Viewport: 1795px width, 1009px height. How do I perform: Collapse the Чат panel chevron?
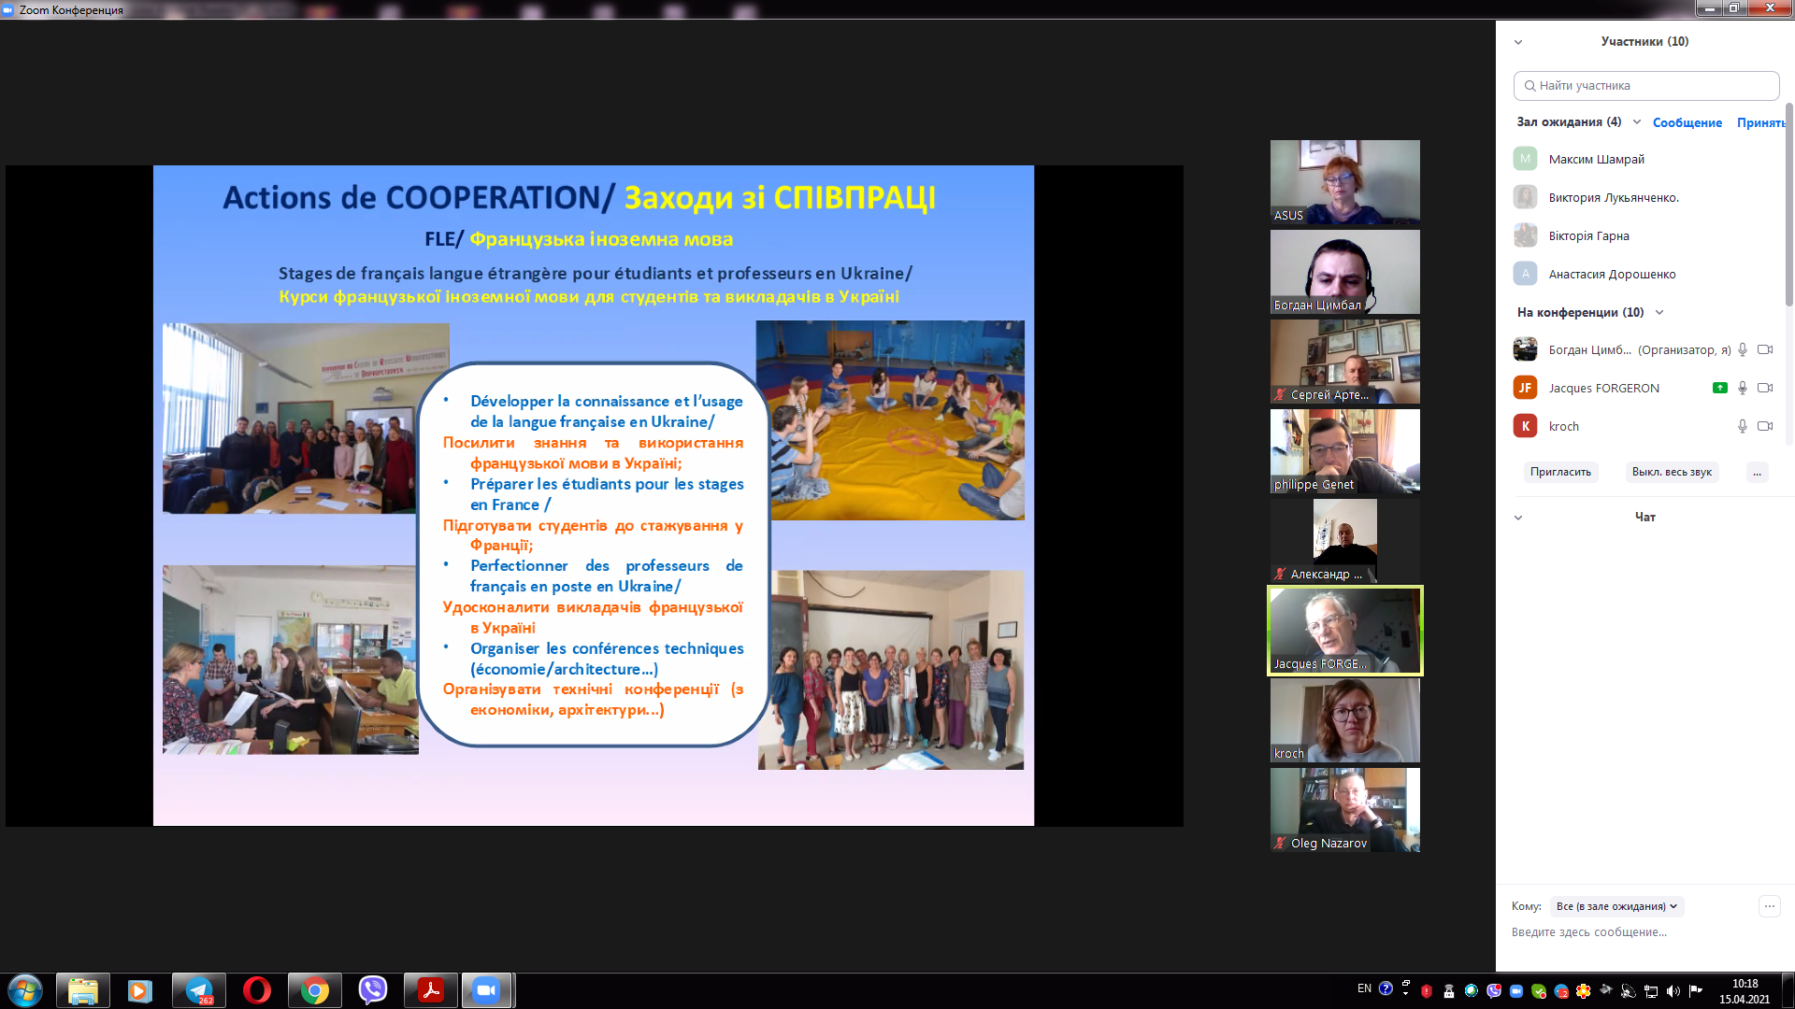tap(1518, 518)
